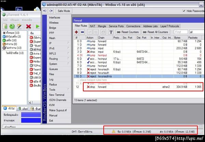Open the Photoshop desktop icon

(19, 9)
